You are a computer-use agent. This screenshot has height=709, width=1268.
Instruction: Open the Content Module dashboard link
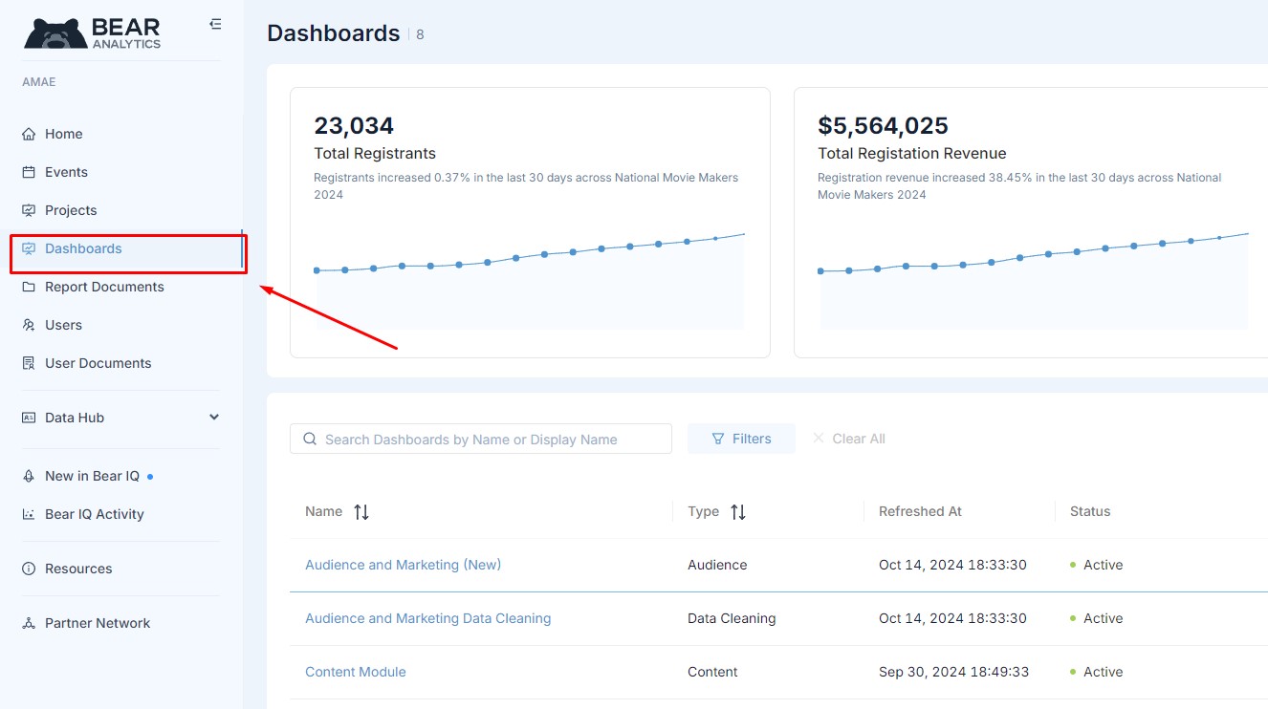[355, 672]
